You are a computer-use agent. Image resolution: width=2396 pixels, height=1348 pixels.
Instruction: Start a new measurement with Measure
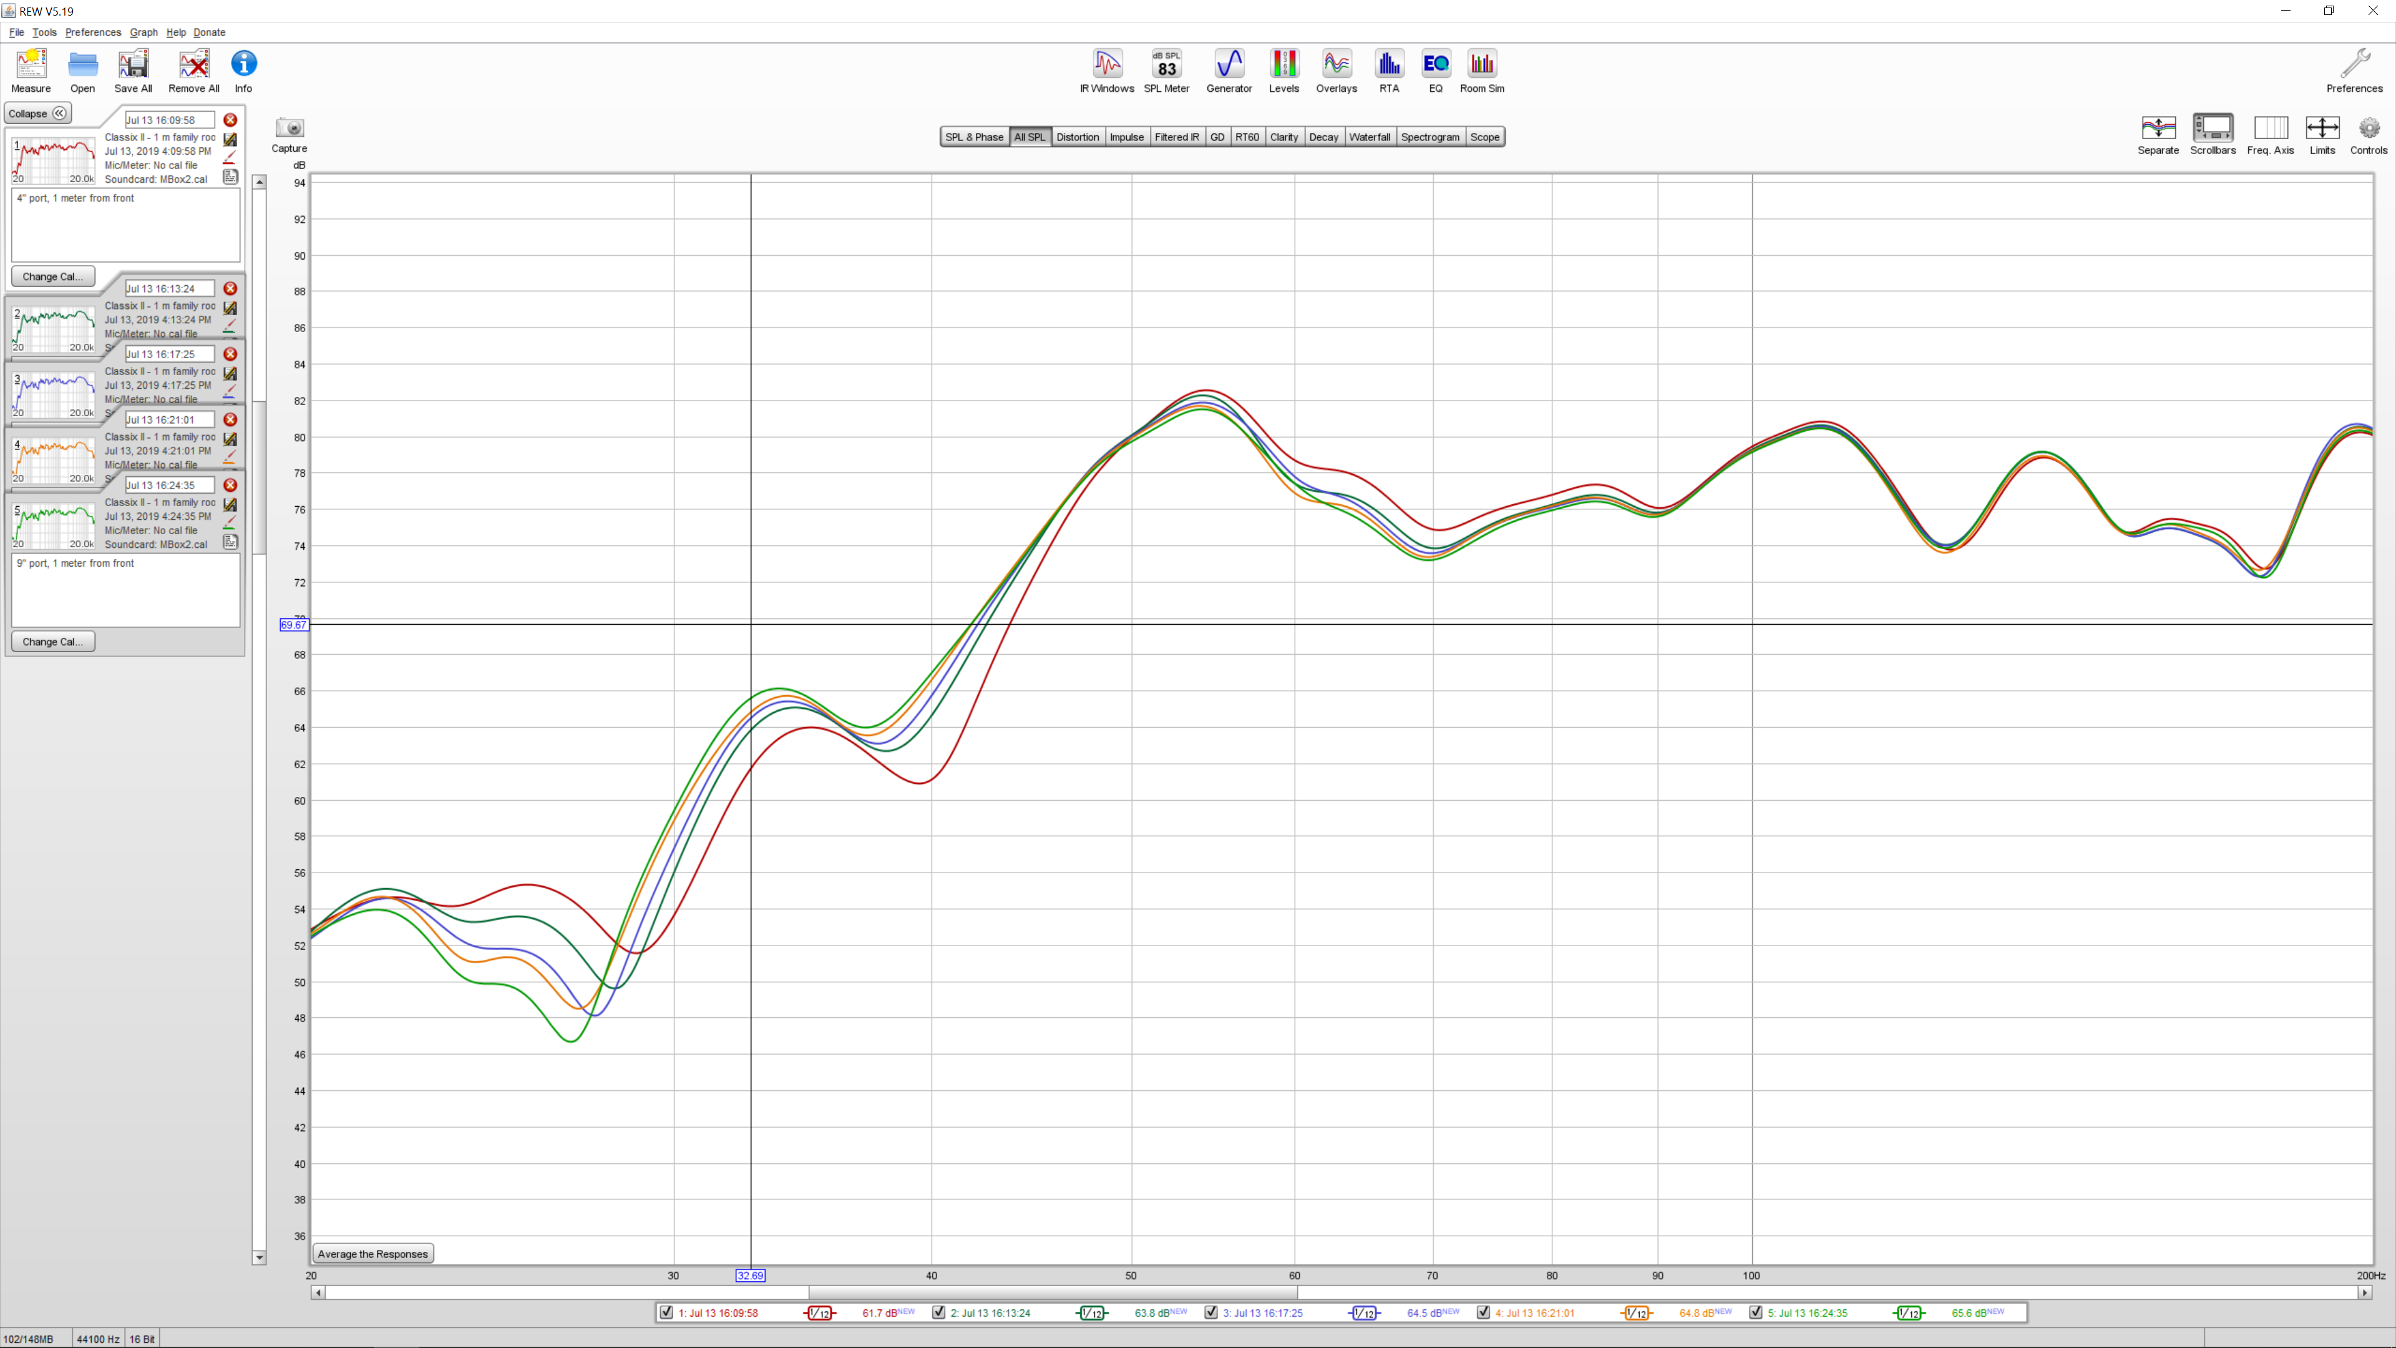pos(31,71)
